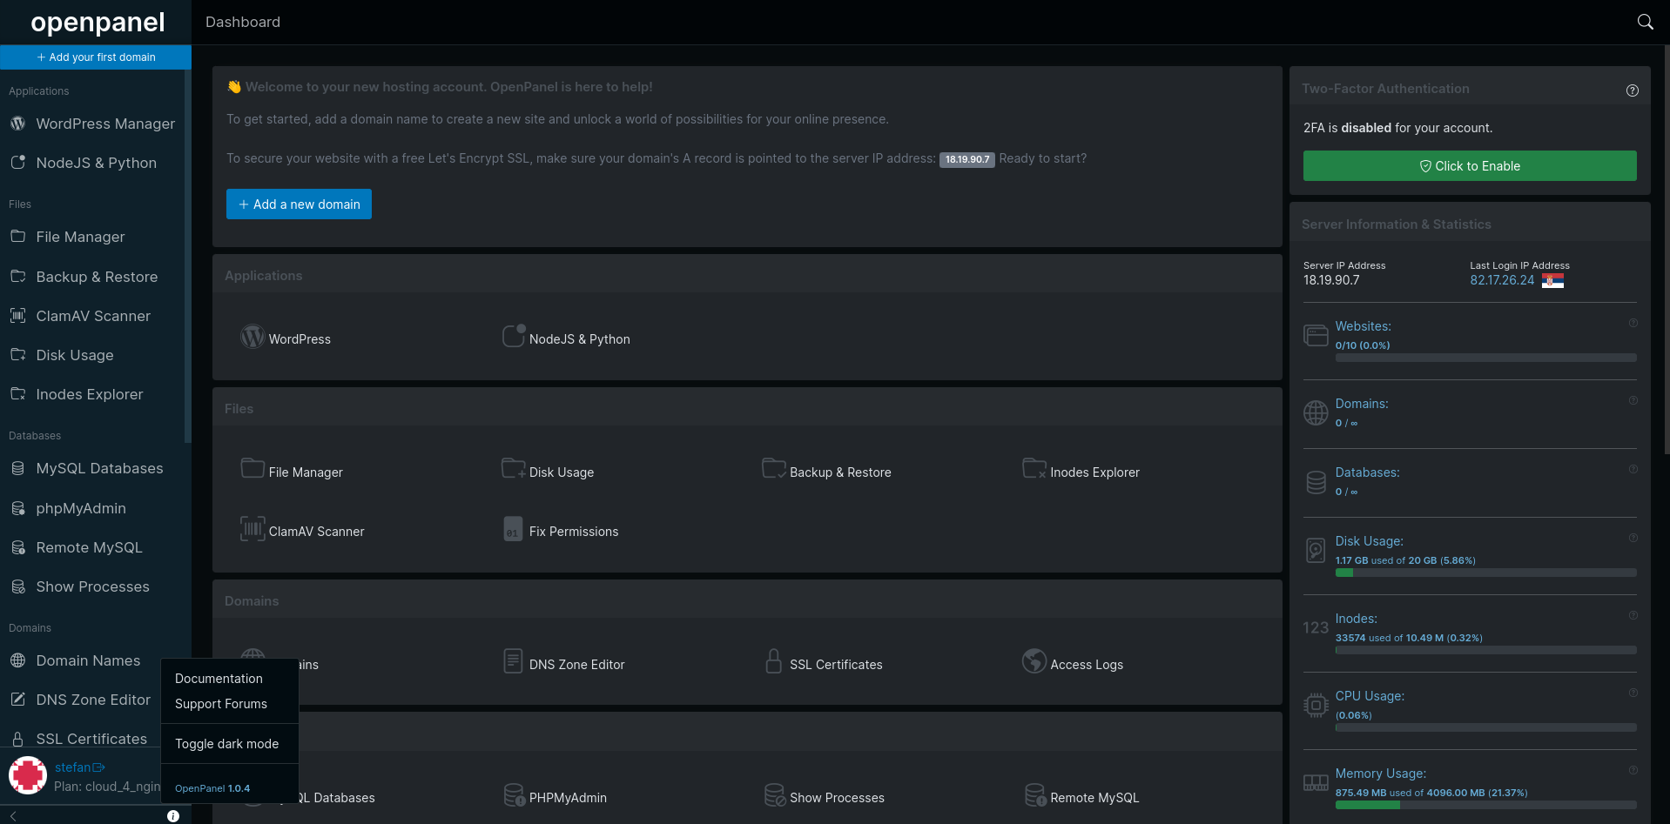Click Add your first domain button
This screenshot has width=1670, height=824.
coord(96,57)
